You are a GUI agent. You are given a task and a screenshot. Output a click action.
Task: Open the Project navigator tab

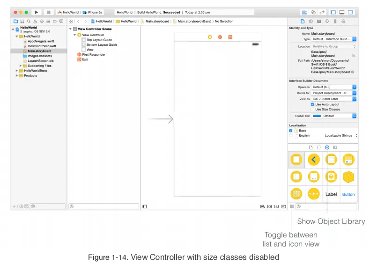click(x=15, y=22)
